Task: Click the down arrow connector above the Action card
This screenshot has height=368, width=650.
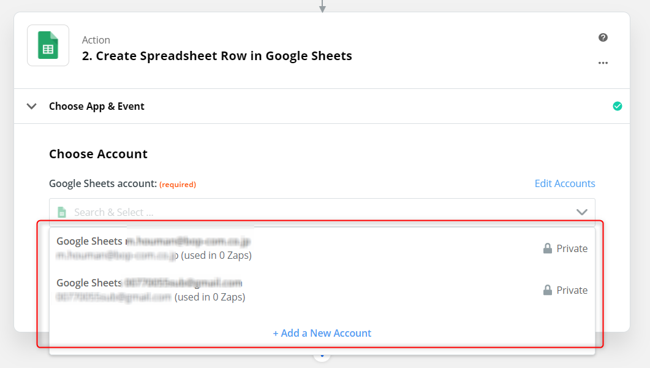Action: tap(322, 7)
